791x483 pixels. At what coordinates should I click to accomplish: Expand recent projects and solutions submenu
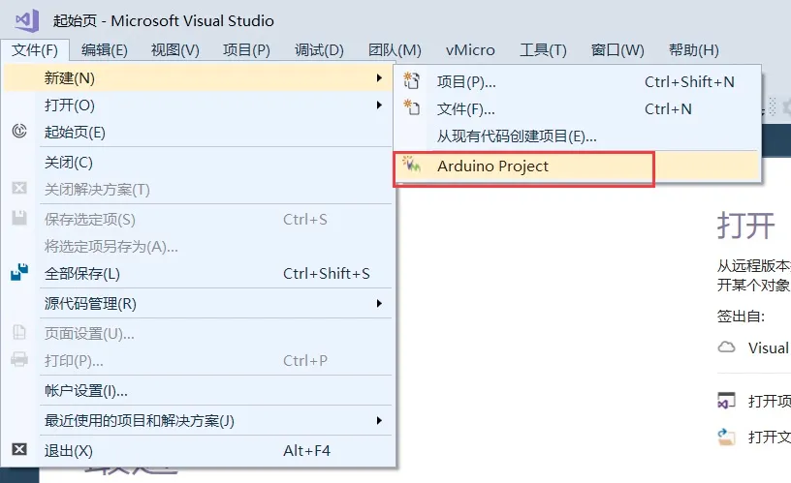coord(379,420)
